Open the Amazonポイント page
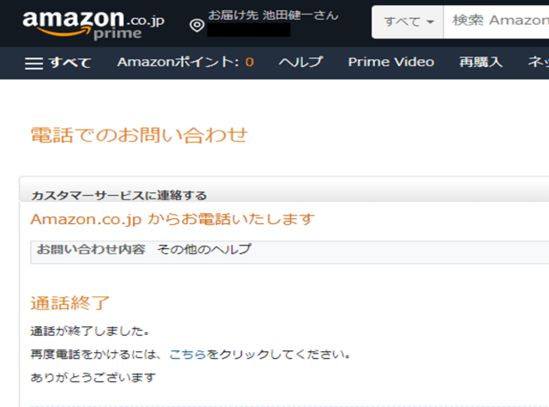The height and width of the screenshot is (407, 549). [185, 62]
